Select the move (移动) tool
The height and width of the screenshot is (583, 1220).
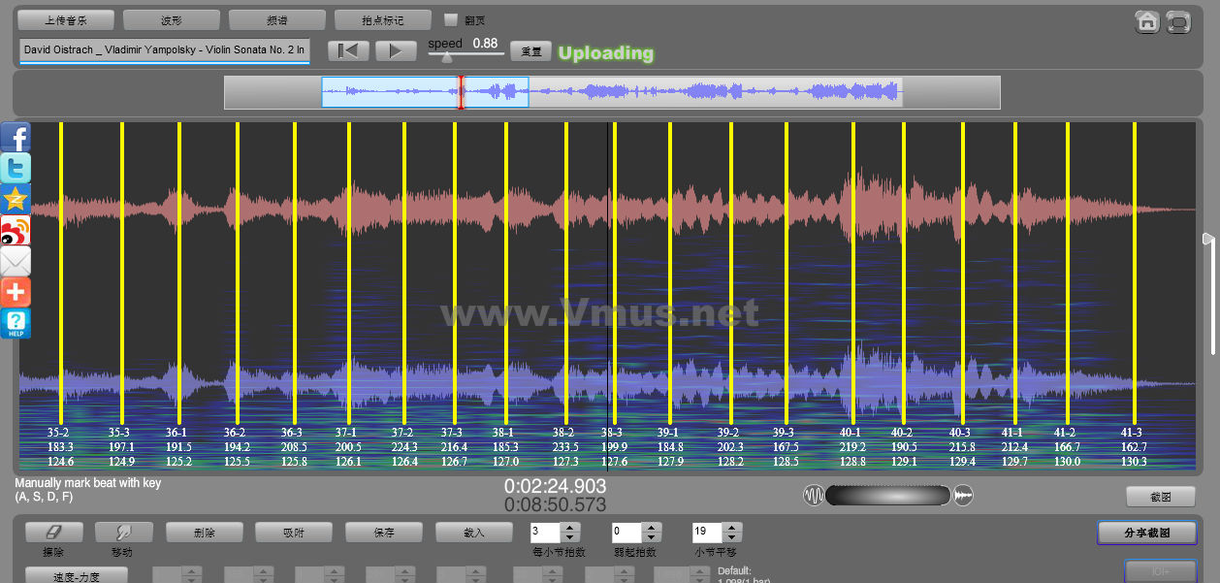click(123, 532)
